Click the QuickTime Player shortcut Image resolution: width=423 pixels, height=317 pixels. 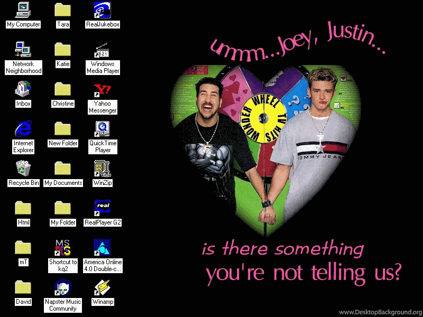pyautogui.click(x=102, y=128)
